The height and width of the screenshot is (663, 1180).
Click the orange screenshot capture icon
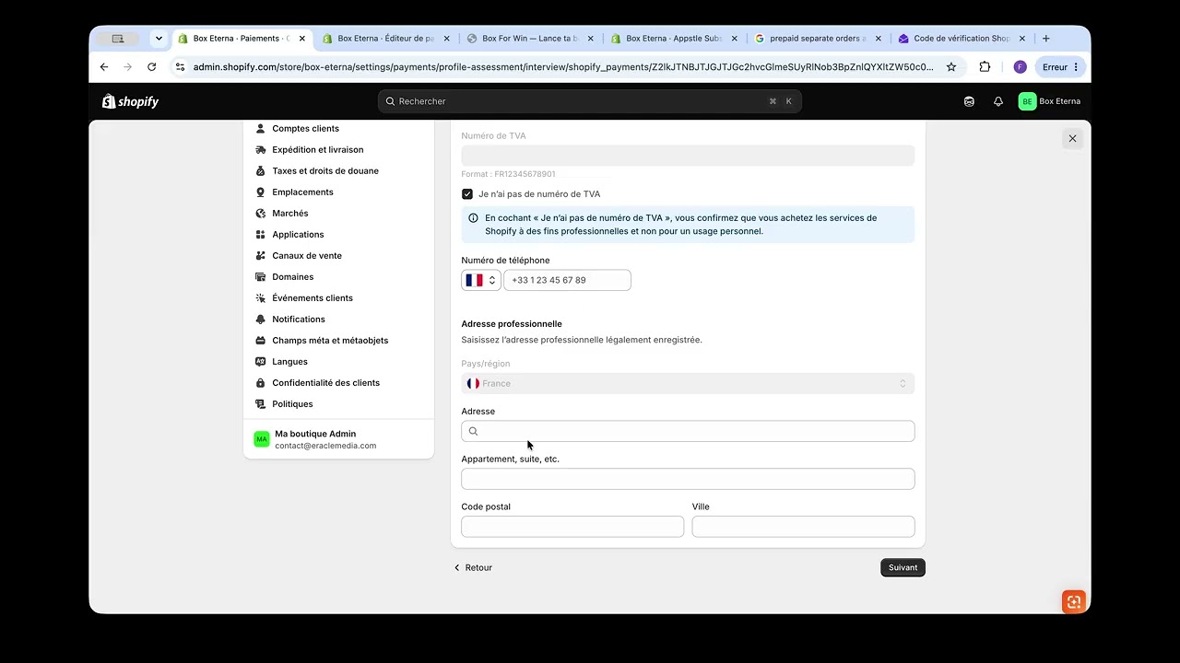coord(1074,602)
